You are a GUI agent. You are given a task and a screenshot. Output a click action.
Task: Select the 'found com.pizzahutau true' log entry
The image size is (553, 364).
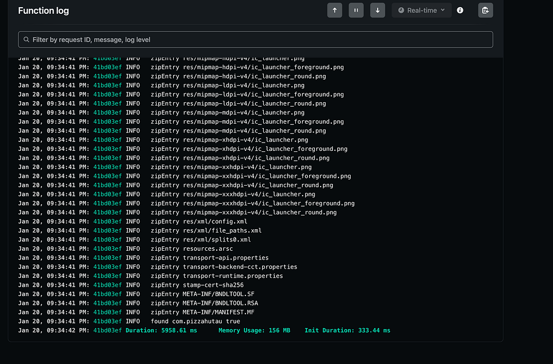click(x=195, y=321)
